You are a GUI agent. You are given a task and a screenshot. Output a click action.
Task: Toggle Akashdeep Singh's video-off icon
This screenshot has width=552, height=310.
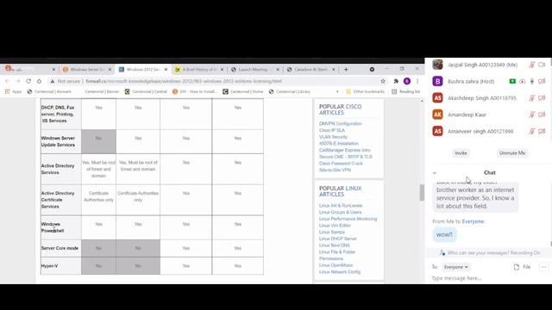point(542,98)
